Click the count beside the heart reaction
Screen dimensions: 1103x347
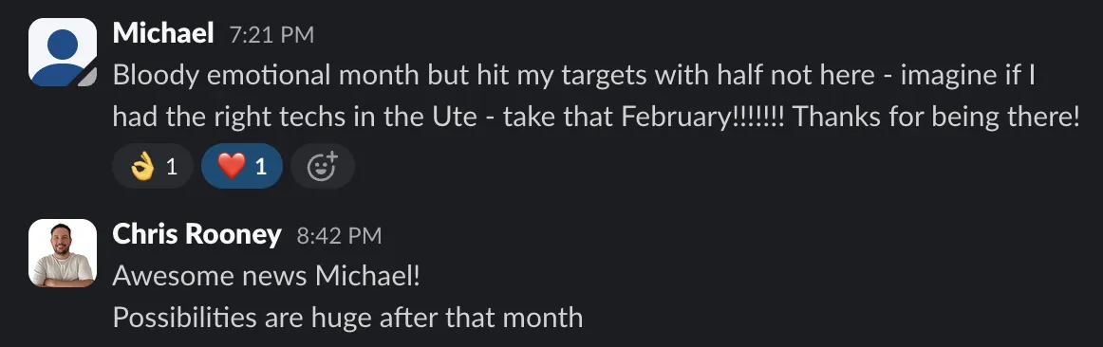pos(260,167)
